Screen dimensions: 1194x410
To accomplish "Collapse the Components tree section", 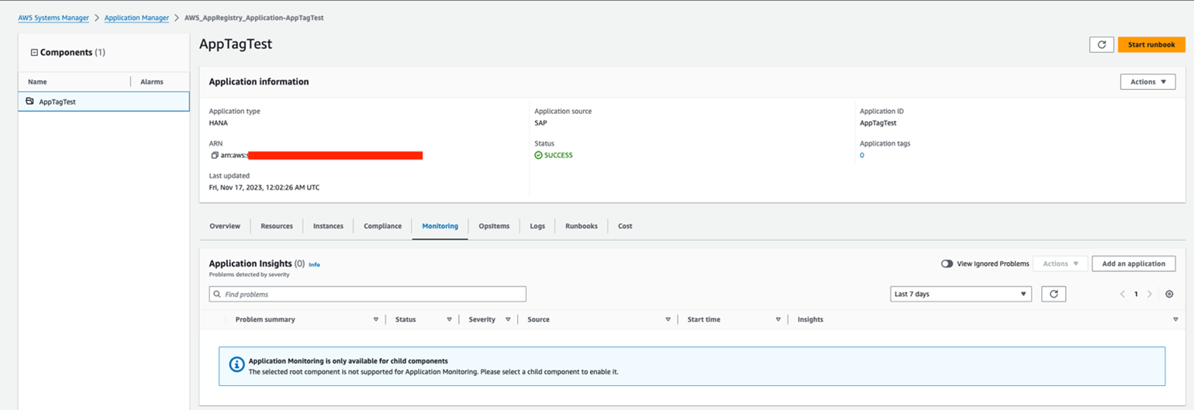I will point(34,53).
